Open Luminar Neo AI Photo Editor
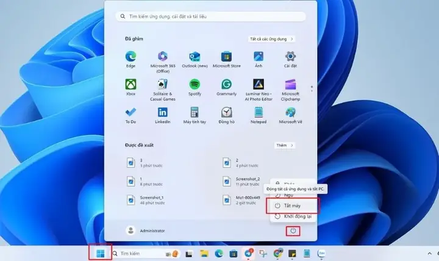 pyautogui.click(x=259, y=90)
